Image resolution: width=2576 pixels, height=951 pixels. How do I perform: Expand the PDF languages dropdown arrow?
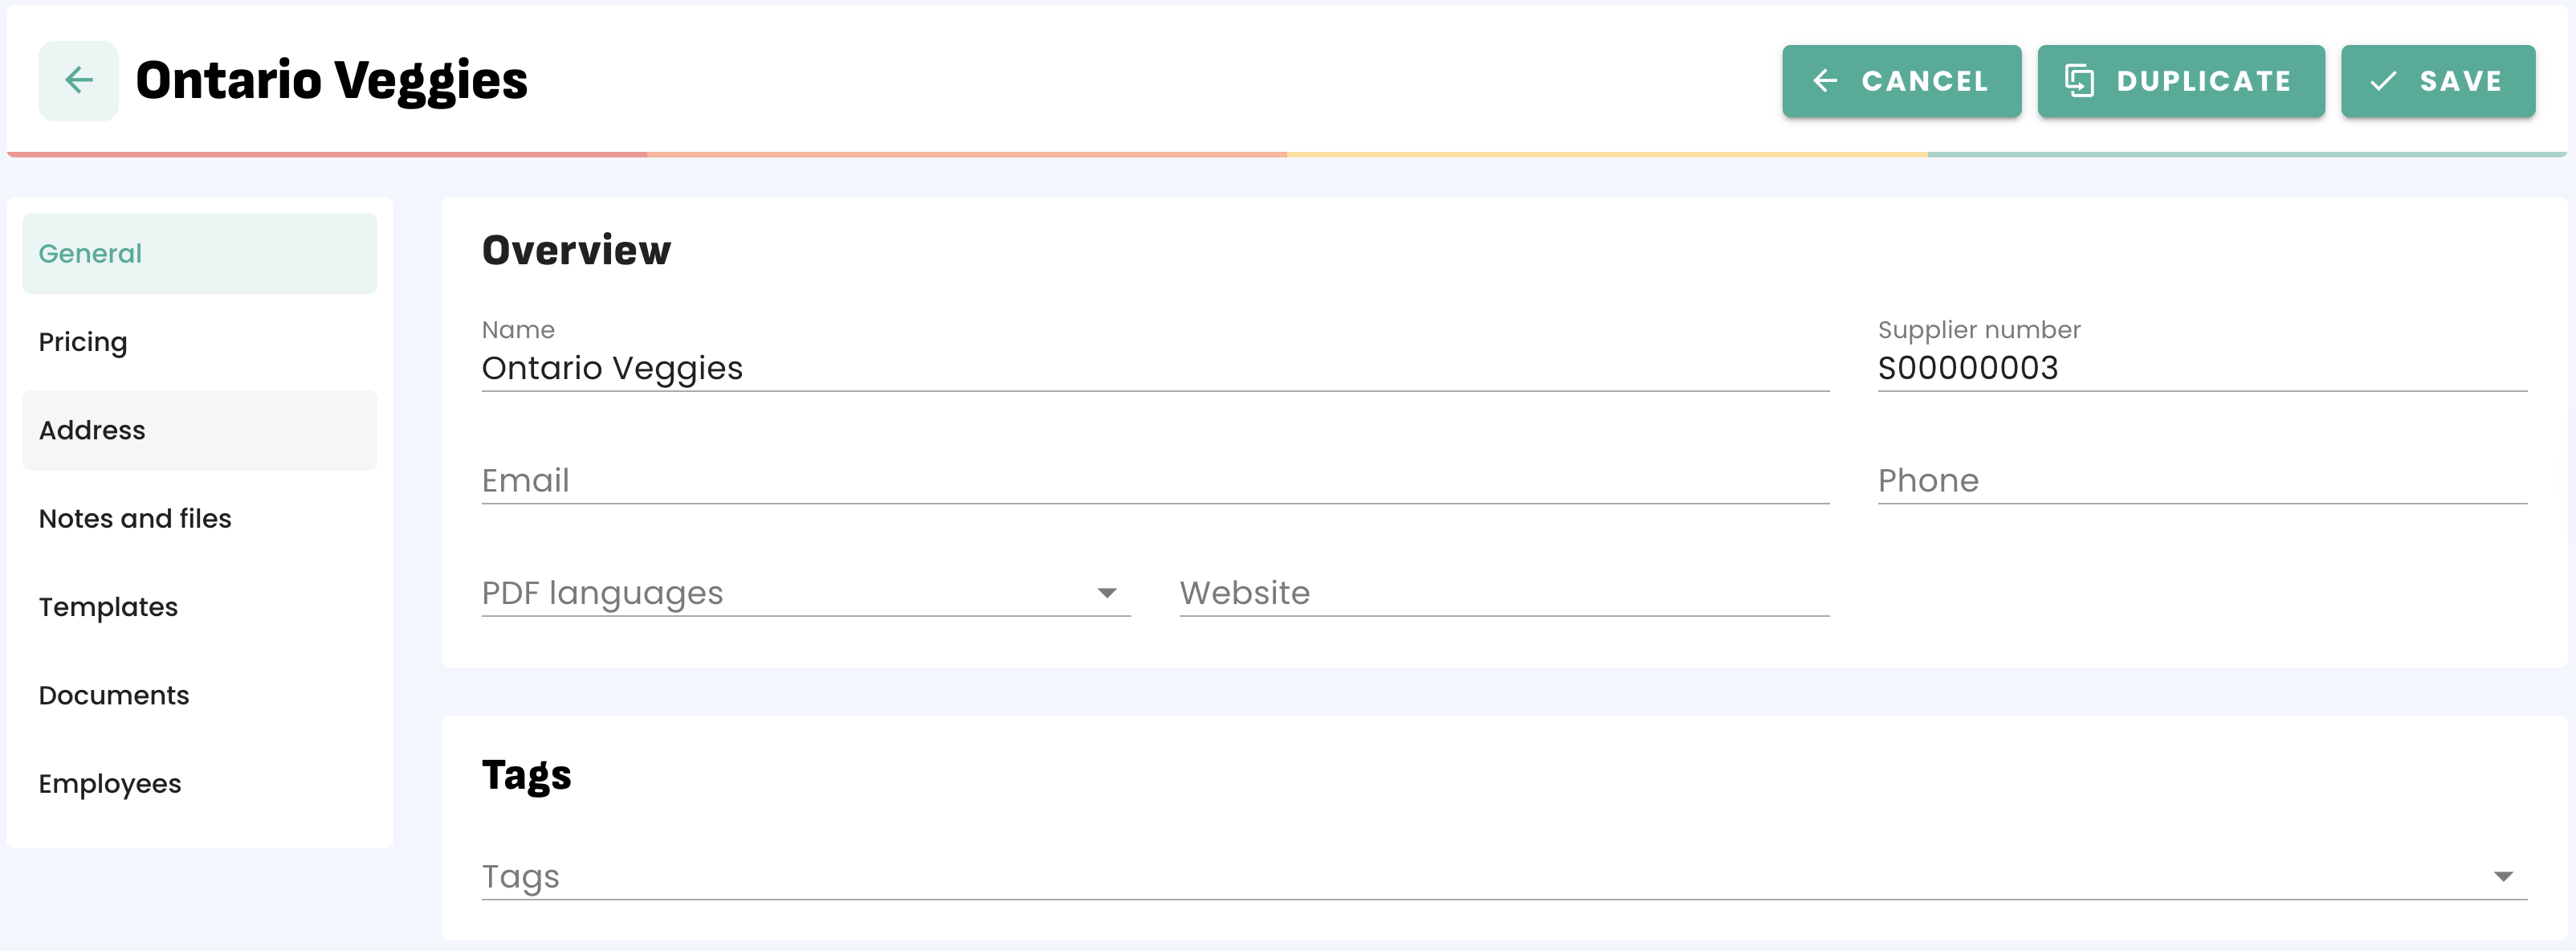1106,593
